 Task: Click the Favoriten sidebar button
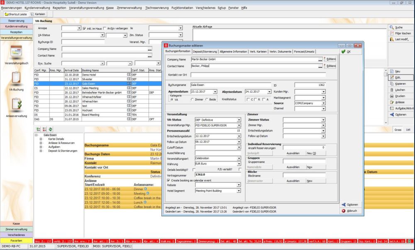tap(16, 240)
